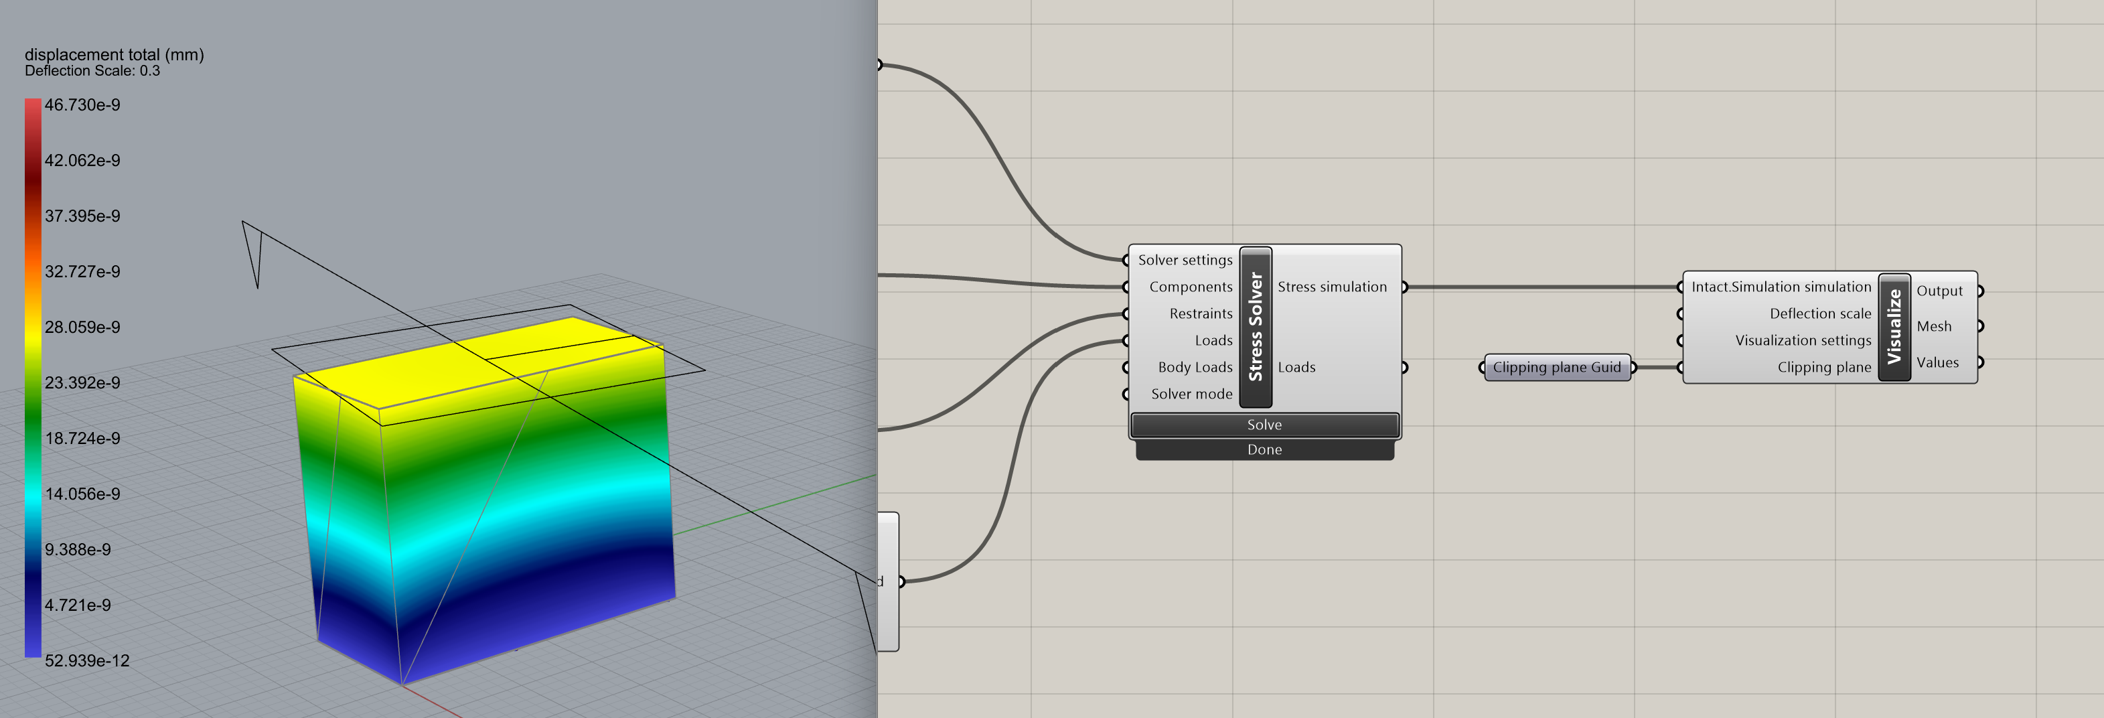The width and height of the screenshot is (2104, 718).
Task: Click the Output grip on Visualize component
Action: [1981, 290]
